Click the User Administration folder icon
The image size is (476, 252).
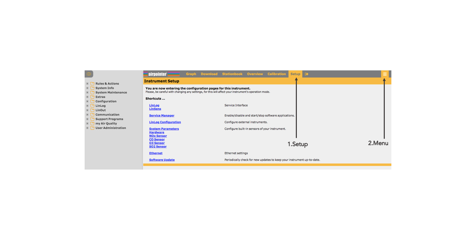[92, 128]
